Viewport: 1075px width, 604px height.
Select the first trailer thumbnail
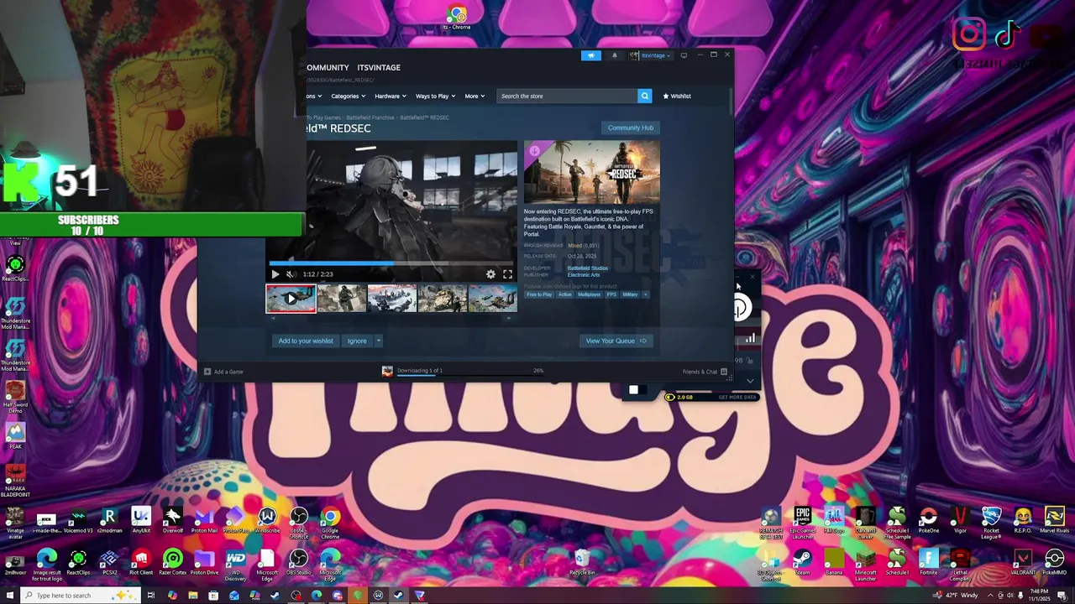(291, 298)
